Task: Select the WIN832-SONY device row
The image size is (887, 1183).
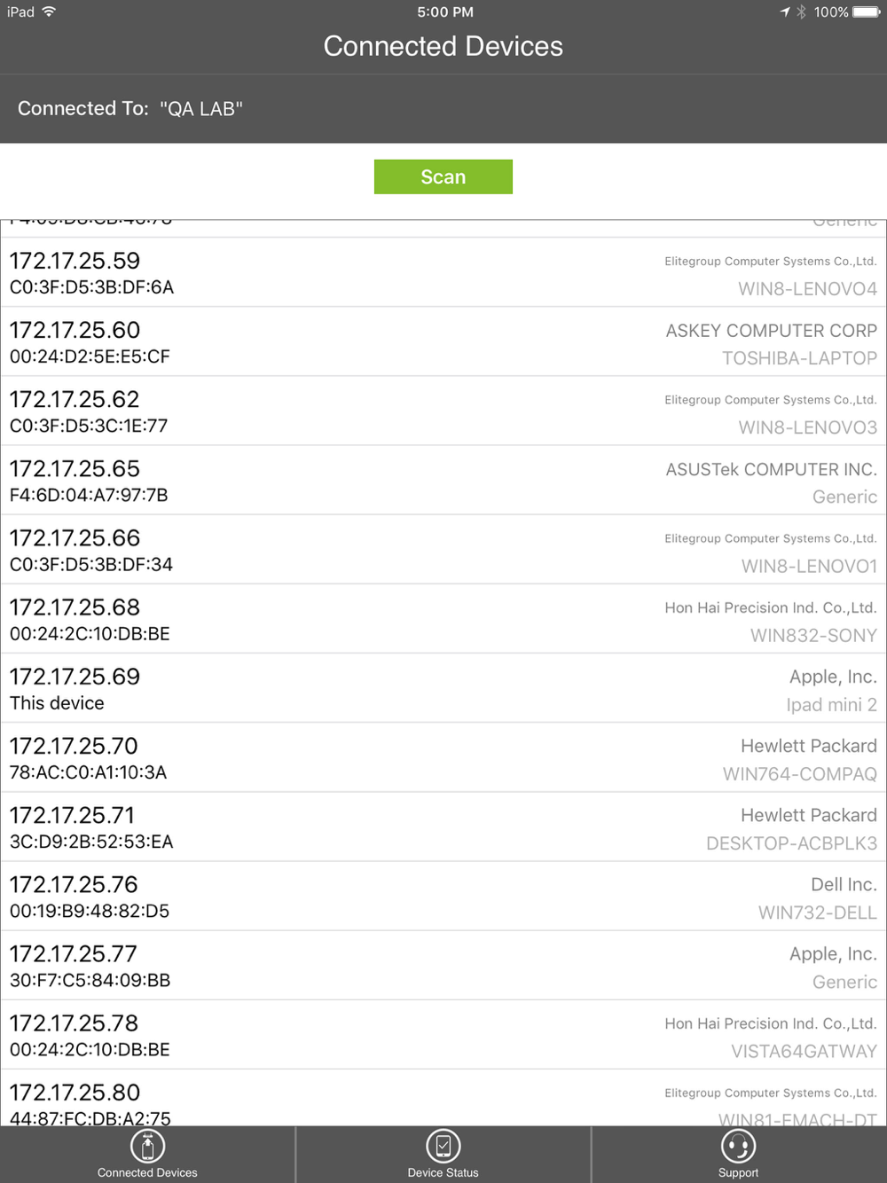Action: tap(443, 619)
